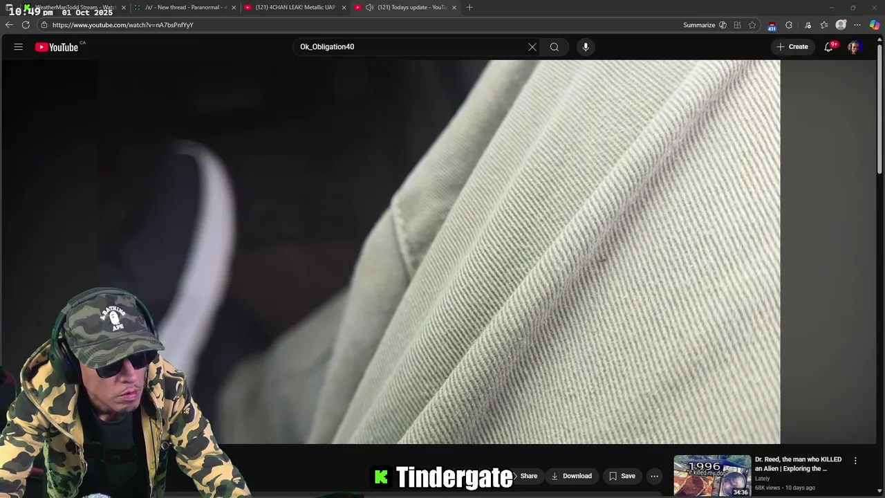This screenshot has width=885, height=498.
Task: Add this page to favorites star
Action: 752,25
